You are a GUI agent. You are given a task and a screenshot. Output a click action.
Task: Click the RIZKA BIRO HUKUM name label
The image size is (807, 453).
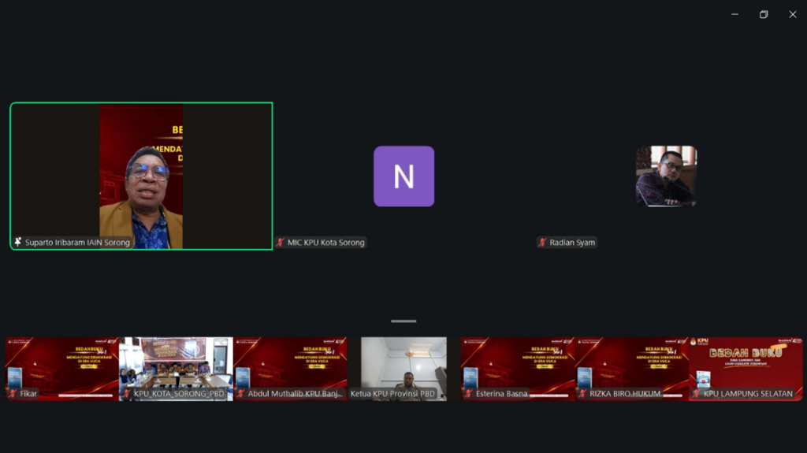pos(625,393)
